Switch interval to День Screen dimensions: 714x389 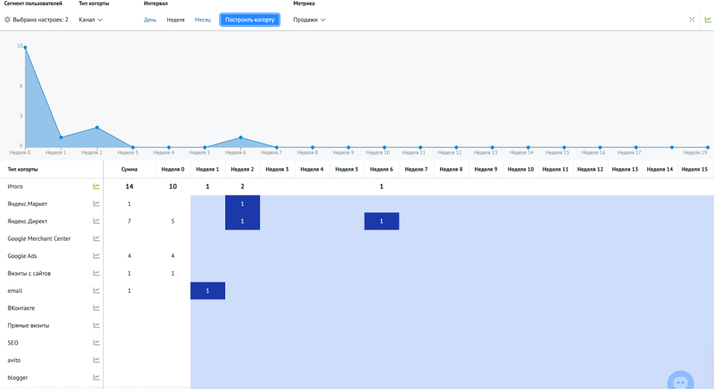click(150, 19)
